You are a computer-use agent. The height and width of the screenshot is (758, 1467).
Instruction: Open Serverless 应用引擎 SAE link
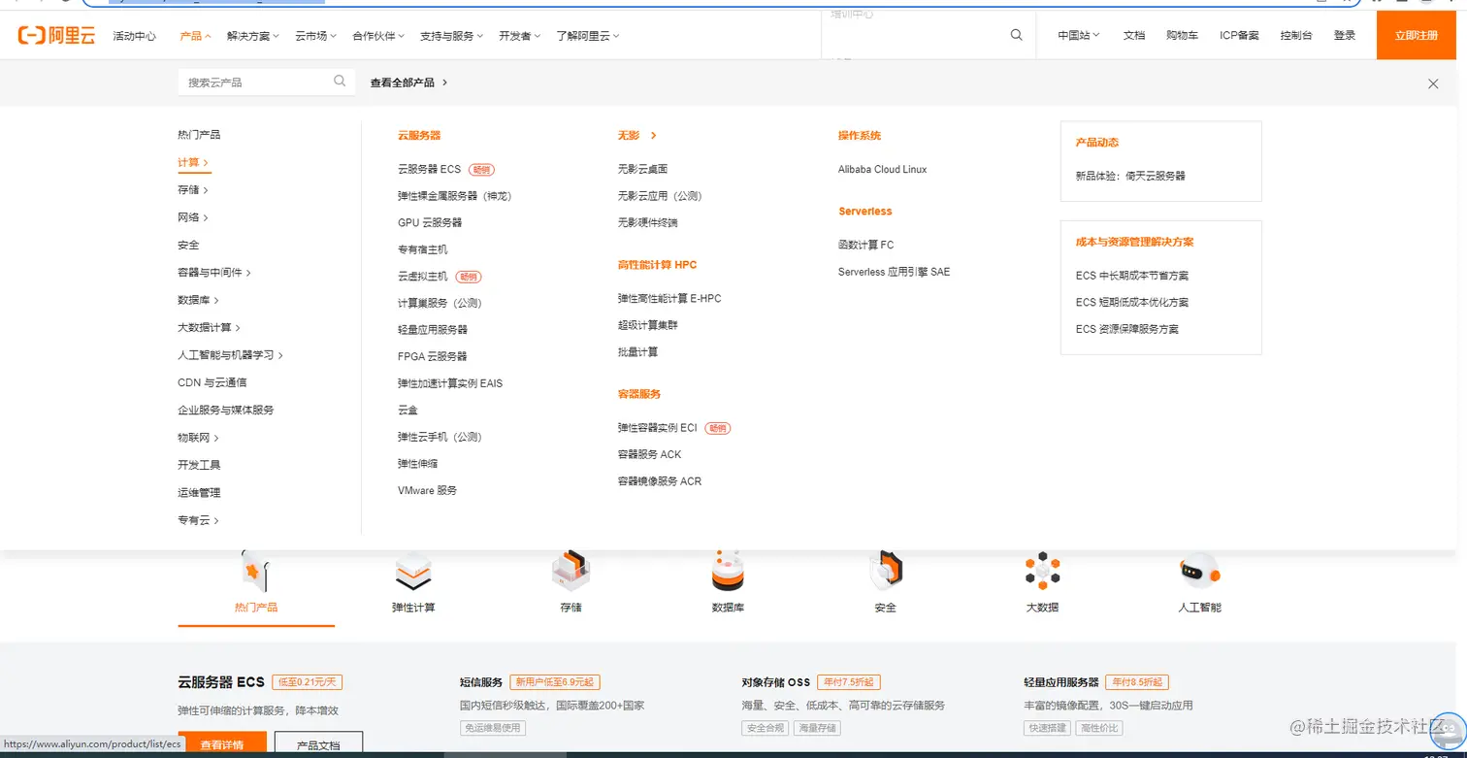[x=895, y=272]
